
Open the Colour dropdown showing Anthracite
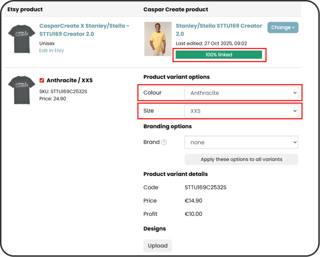click(x=241, y=93)
